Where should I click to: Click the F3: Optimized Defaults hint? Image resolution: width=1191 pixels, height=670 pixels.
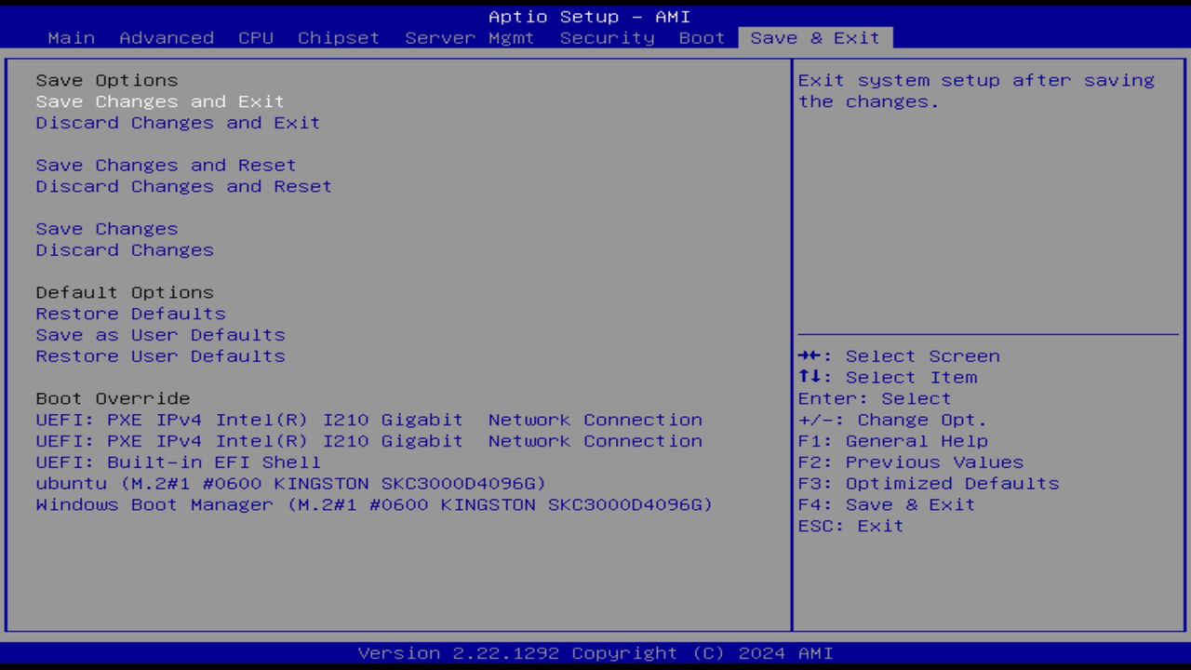coord(929,484)
